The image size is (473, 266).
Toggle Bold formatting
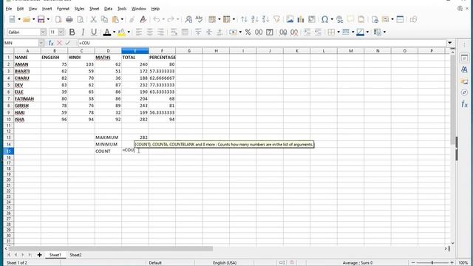click(72, 33)
